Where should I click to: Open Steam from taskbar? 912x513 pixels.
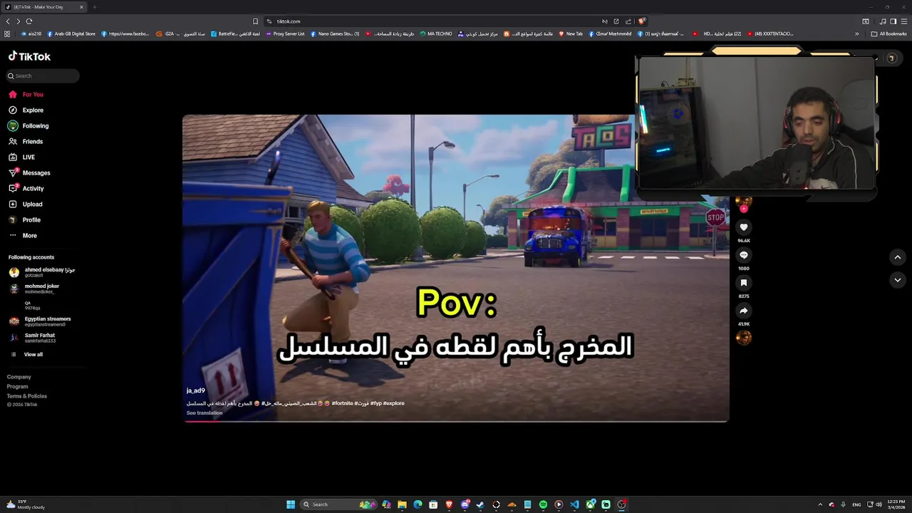[x=480, y=504]
